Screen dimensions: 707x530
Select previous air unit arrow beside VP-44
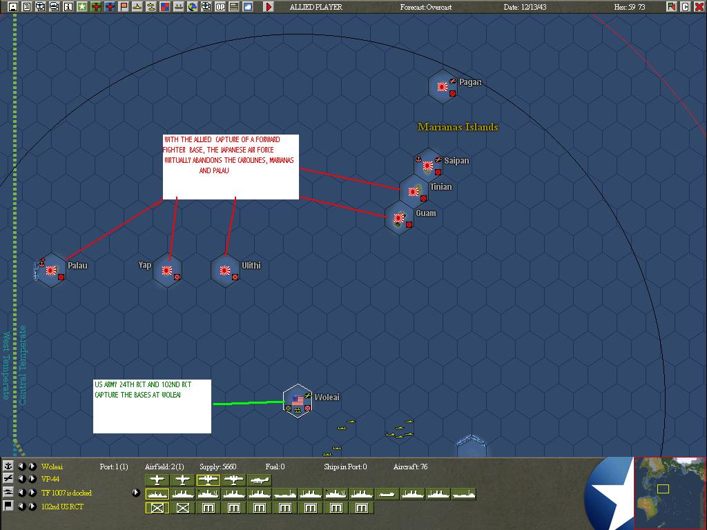[x=21, y=479]
